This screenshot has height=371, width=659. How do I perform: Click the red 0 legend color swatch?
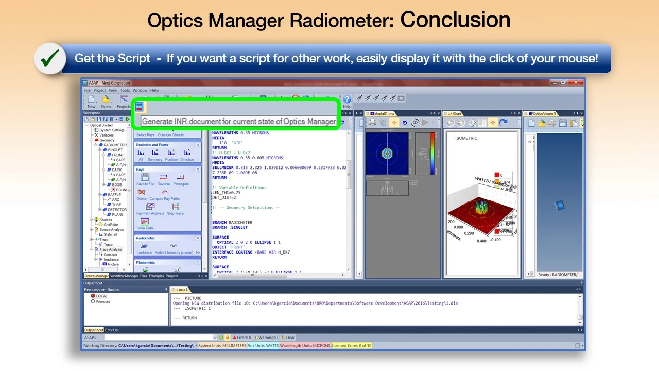click(x=497, y=175)
